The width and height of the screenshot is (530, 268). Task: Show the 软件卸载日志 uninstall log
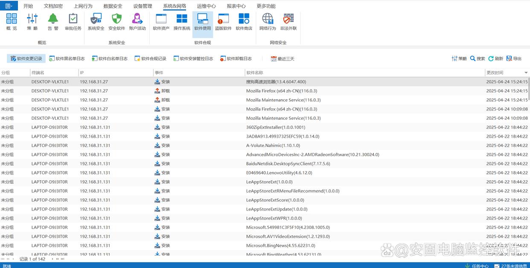tap(236, 59)
